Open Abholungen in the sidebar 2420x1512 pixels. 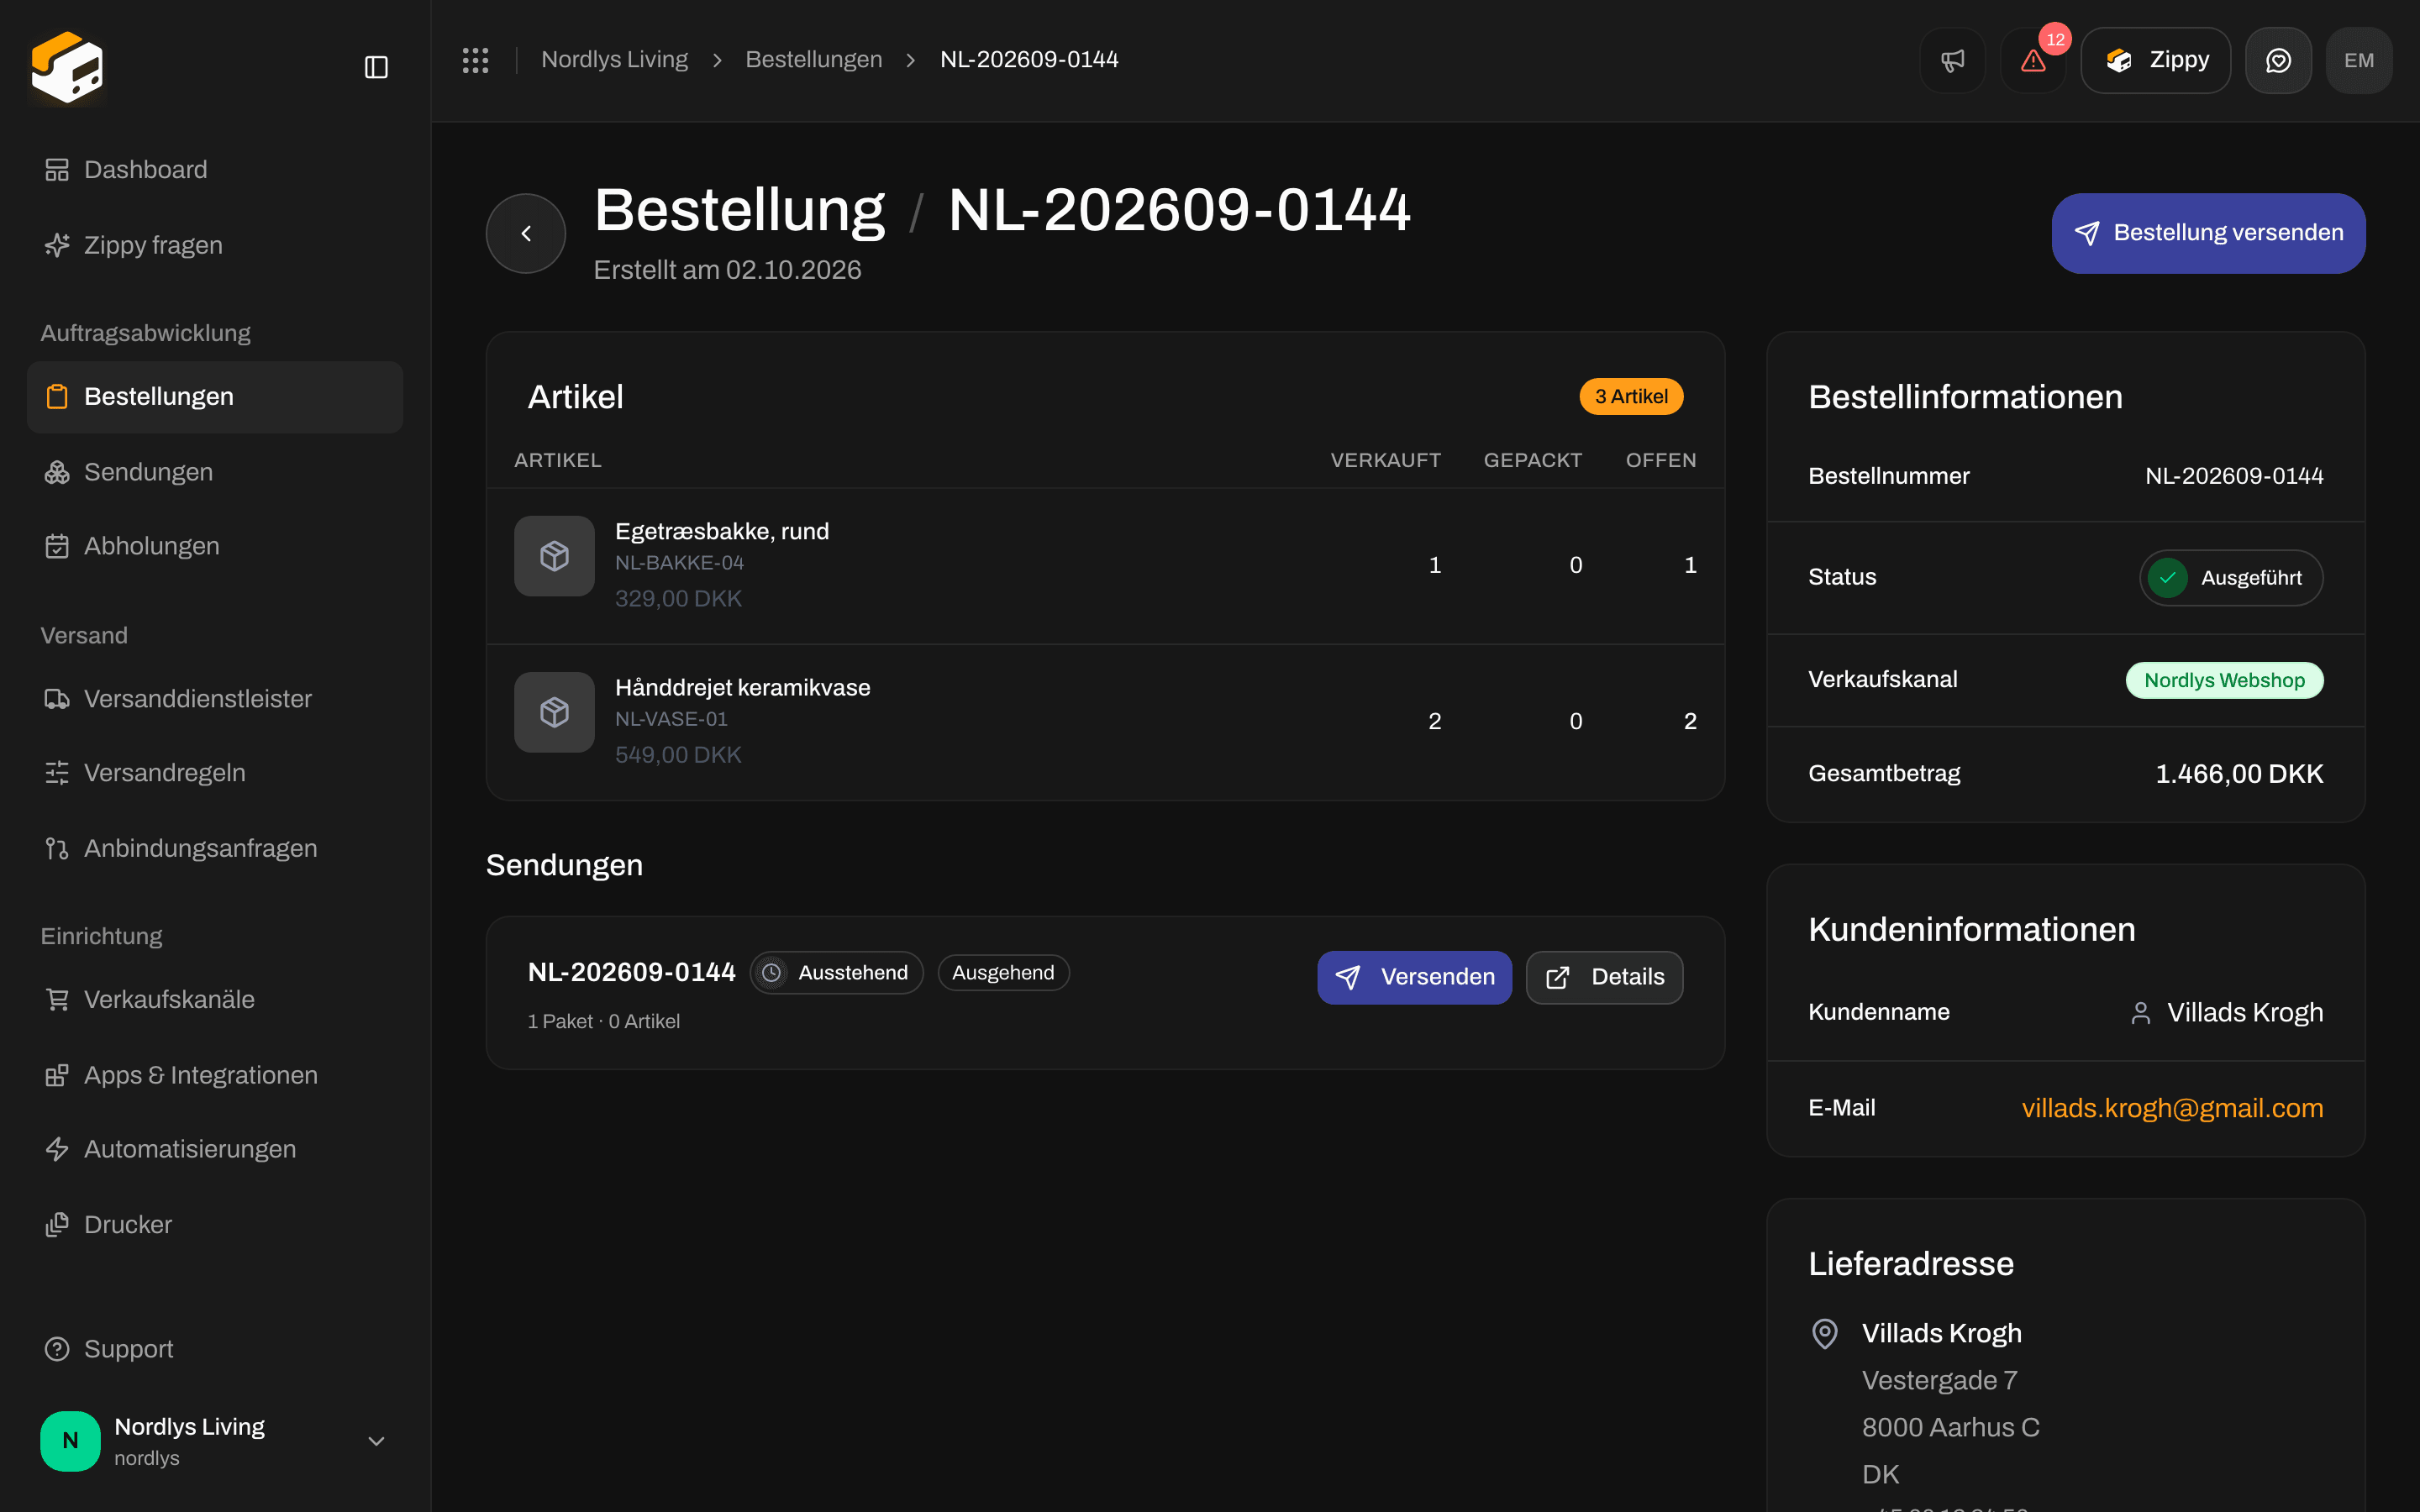click(x=215, y=546)
